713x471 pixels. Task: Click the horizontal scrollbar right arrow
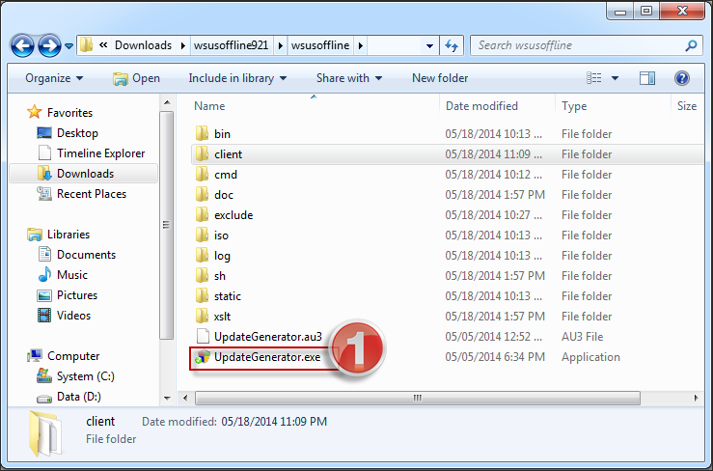point(696,398)
